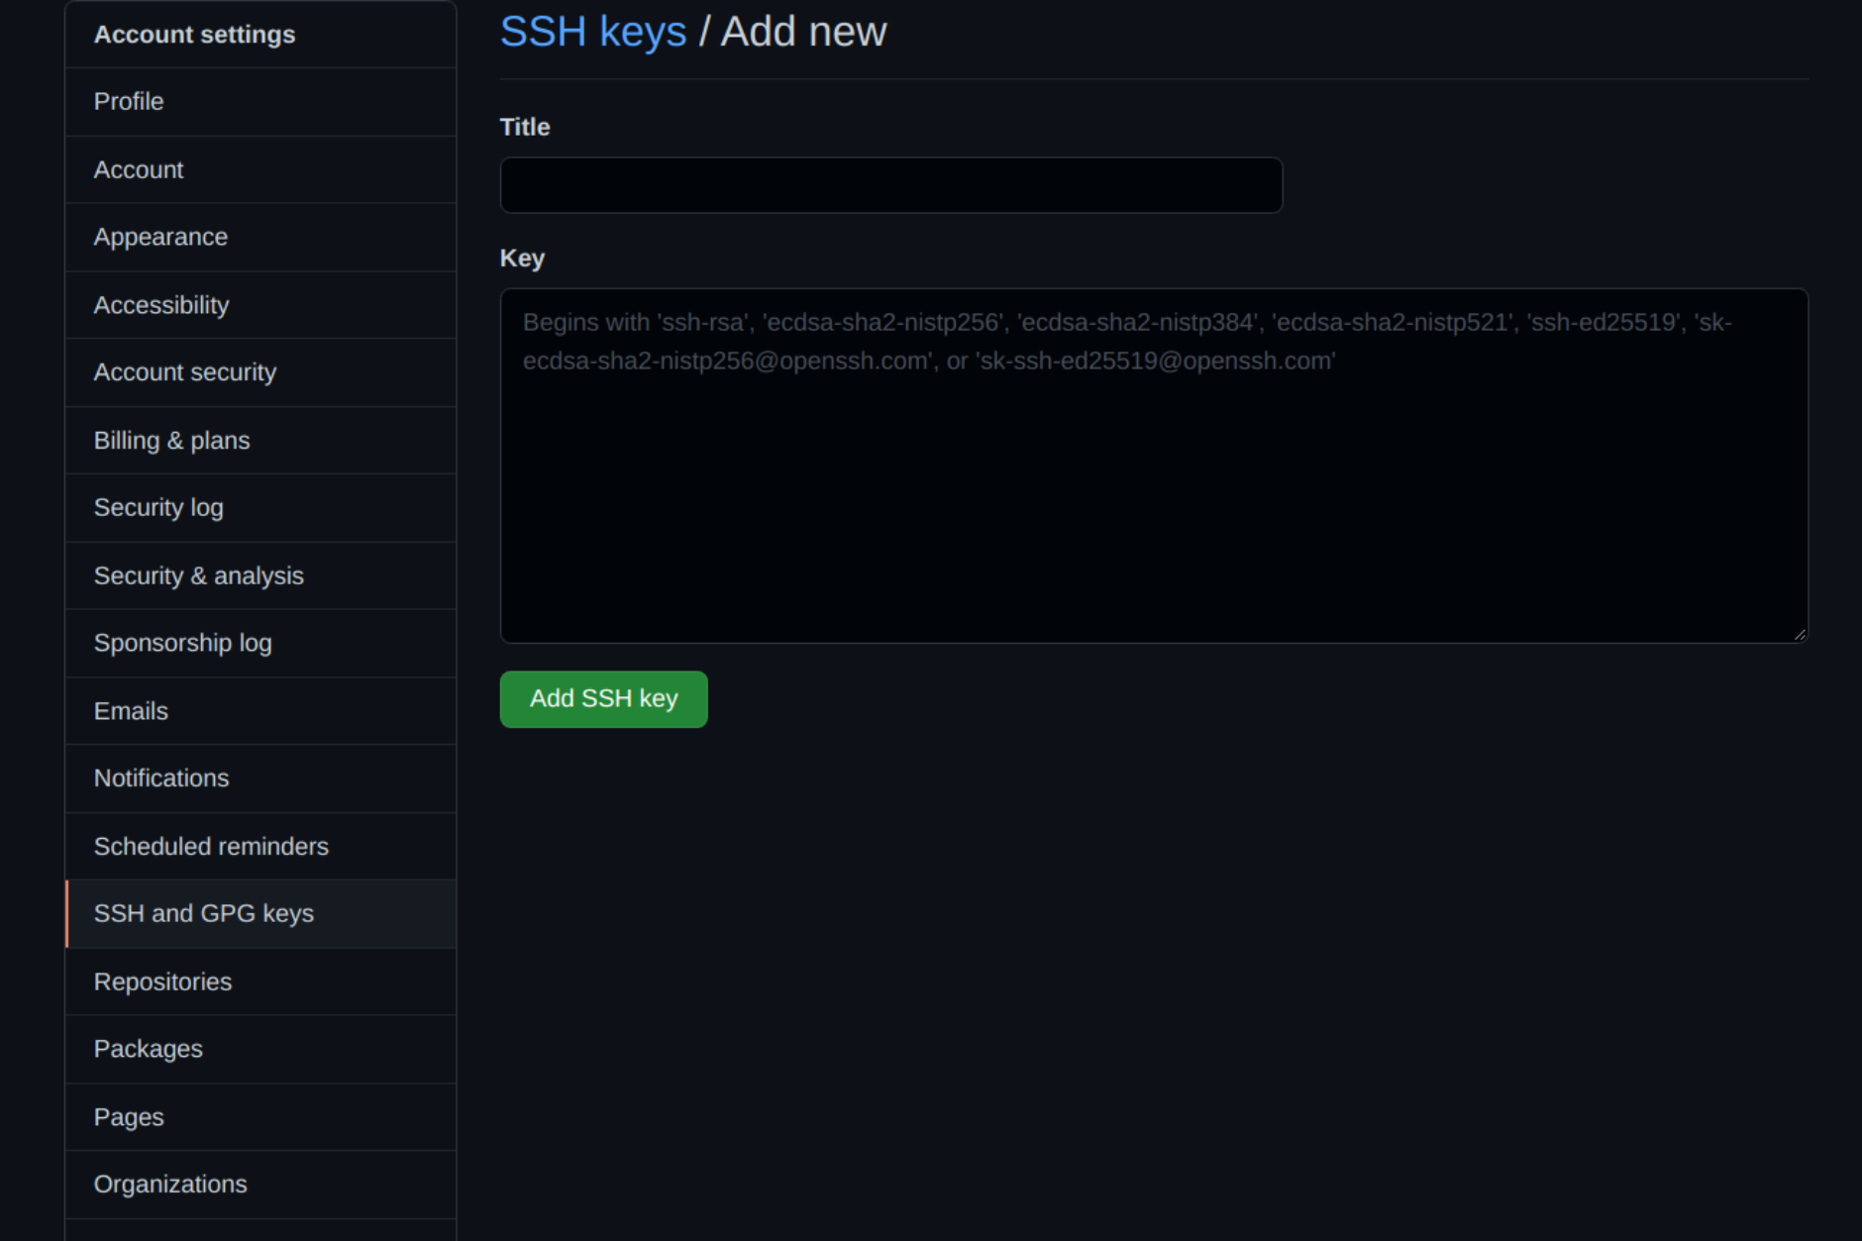1862x1241 pixels.
Task: Click into the Title input field
Action: pos(889,184)
